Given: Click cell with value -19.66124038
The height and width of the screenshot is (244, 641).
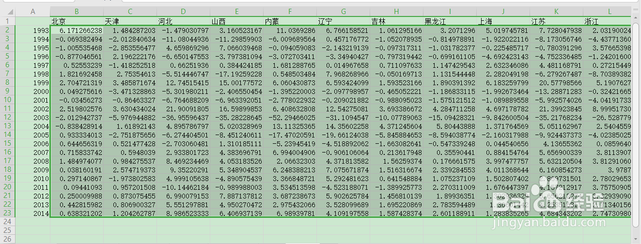Looking at the screenshot, I should click(x=343, y=135).
